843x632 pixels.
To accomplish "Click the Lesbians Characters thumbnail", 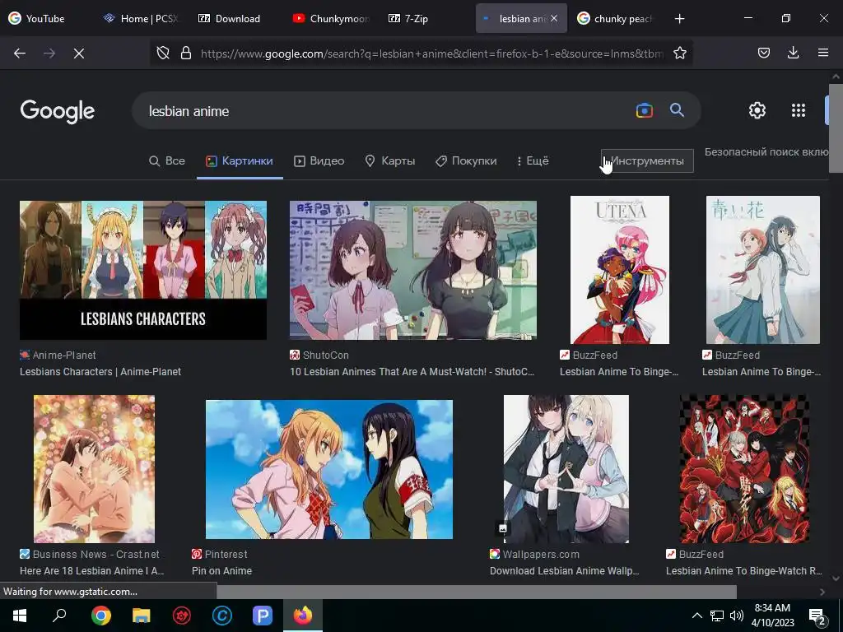I will [143, 270].
